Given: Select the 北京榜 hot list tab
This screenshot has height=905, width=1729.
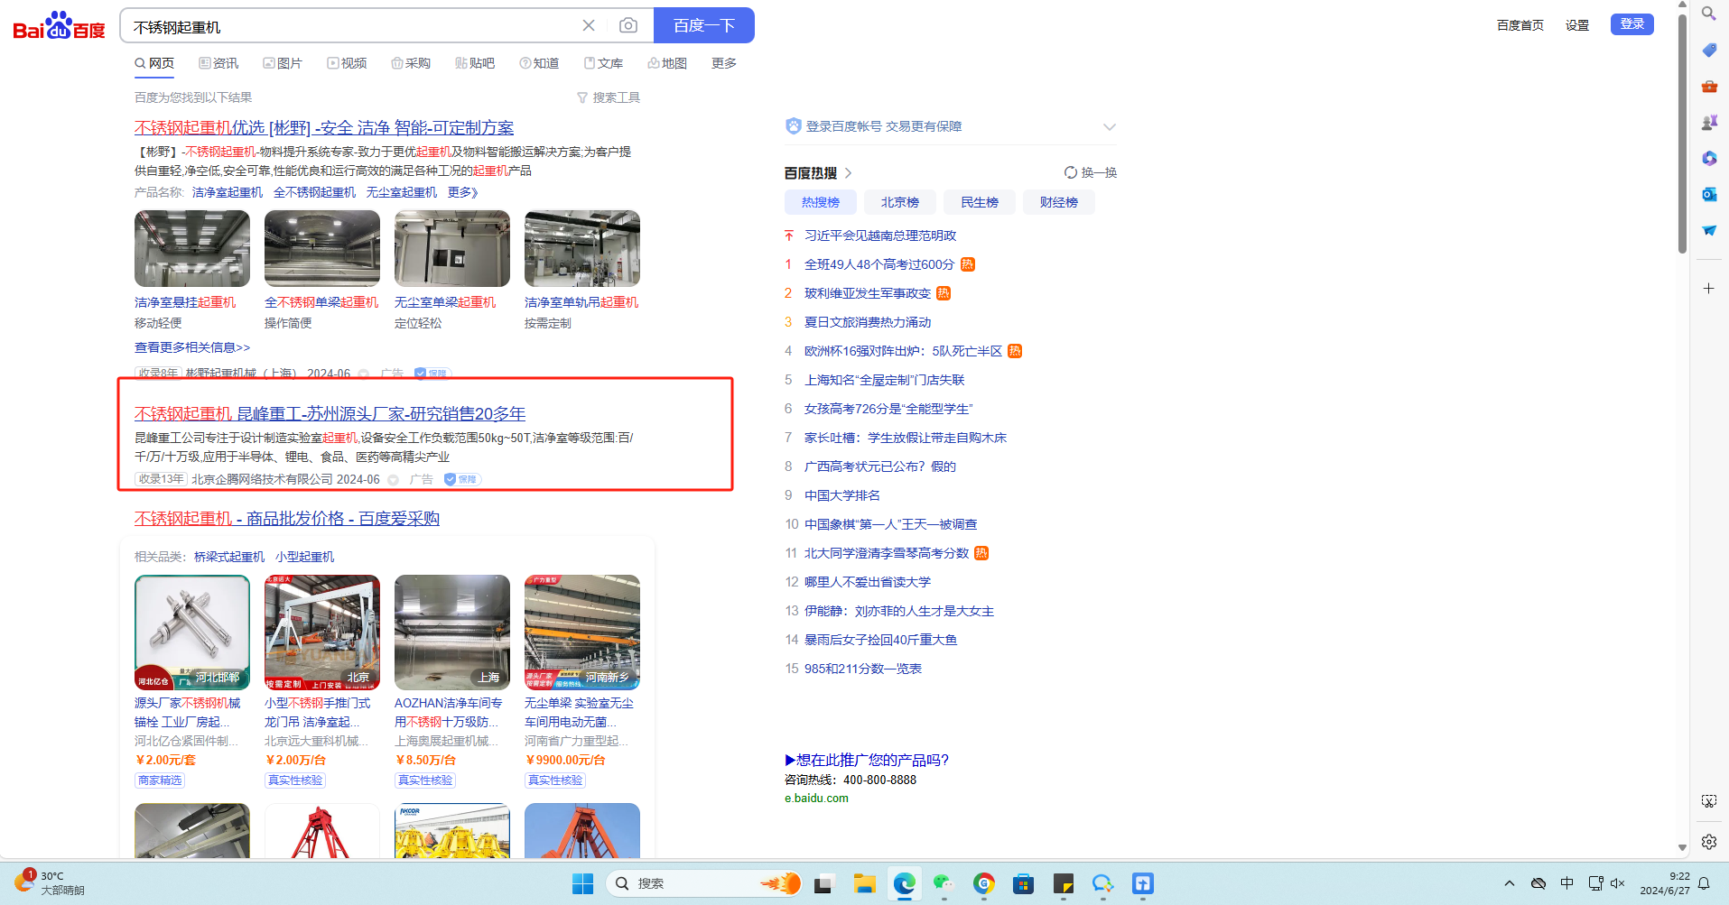Looking at the screenshot, I should coord(900,202).
